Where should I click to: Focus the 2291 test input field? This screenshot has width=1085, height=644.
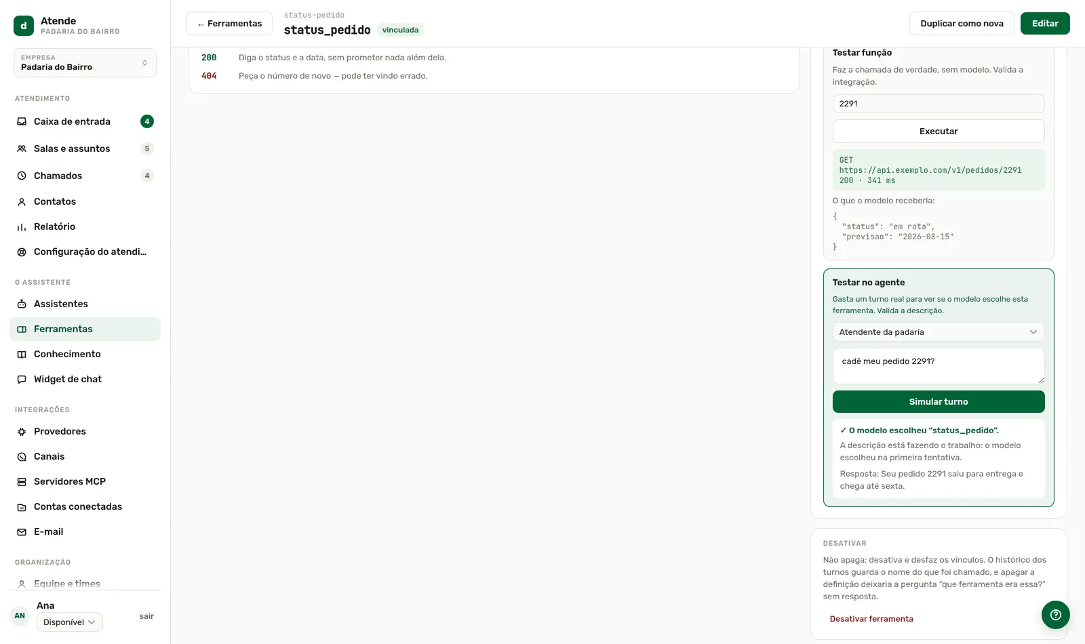(x=939, y=104)
